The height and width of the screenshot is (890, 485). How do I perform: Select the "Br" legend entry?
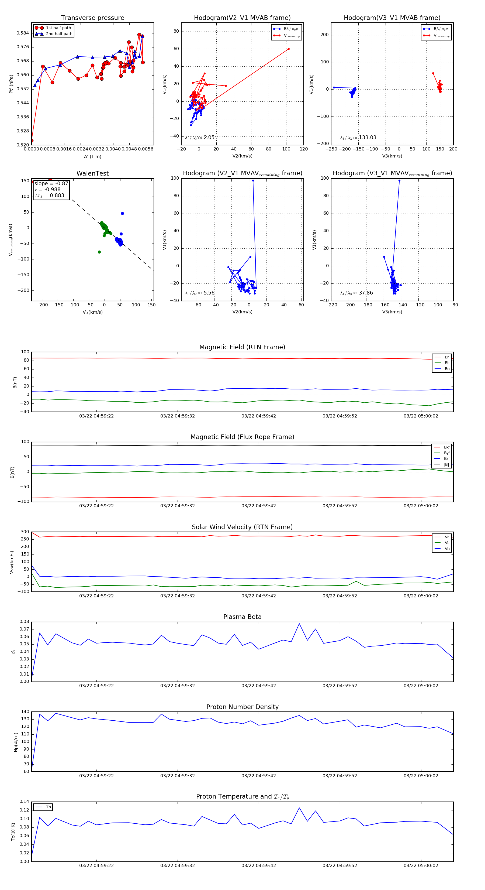[x=442, y=357]
